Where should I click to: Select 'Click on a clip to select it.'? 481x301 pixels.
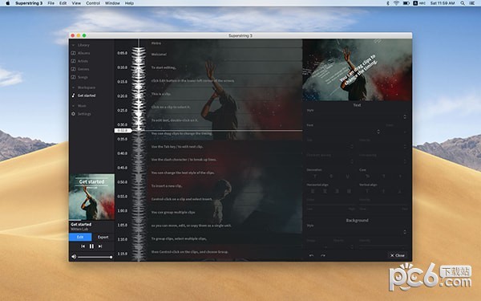(171, 108)
